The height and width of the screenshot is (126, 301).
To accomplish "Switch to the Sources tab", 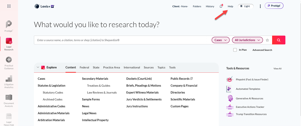I will point(149,67).
